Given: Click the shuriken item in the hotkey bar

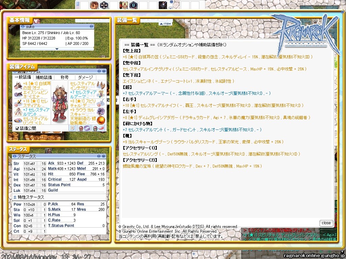Looking at the screenshot, I should (x=104, y=5).
